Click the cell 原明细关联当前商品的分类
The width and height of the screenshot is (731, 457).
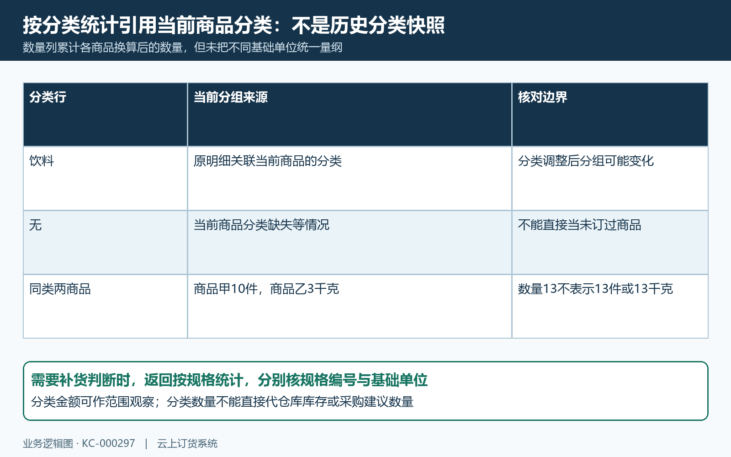(350, 179)
